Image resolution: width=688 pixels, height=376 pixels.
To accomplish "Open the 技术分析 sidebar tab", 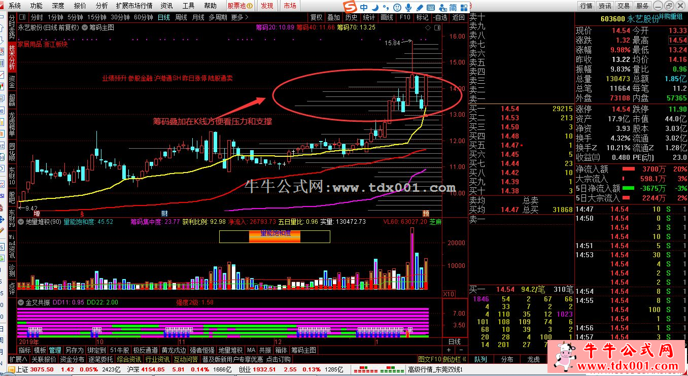I will coord(12,57).
